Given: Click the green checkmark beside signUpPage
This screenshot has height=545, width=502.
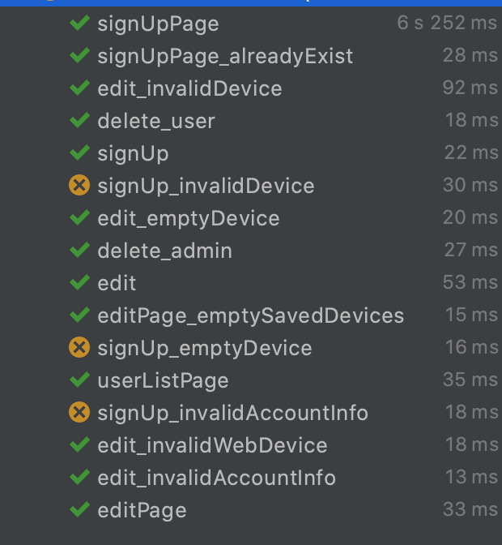Looking at the screenshot, I should pyautogui.click(x=79, y=24).
